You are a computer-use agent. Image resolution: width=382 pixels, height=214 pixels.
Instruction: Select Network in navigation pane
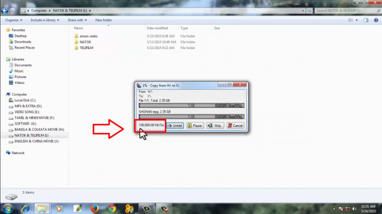pos(18,152)
